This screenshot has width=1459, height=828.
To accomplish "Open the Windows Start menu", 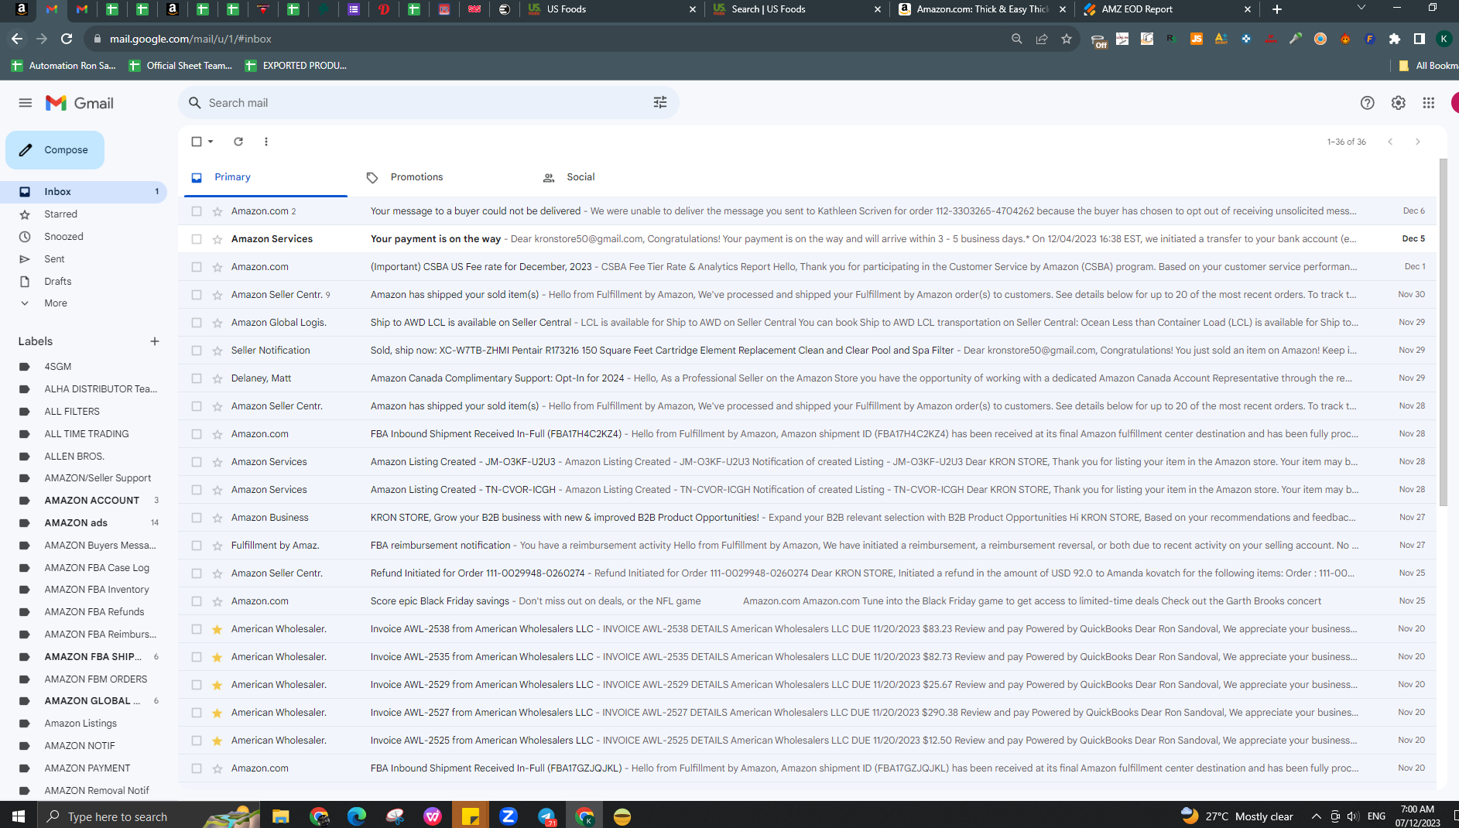I will click(x=19, y=816).
